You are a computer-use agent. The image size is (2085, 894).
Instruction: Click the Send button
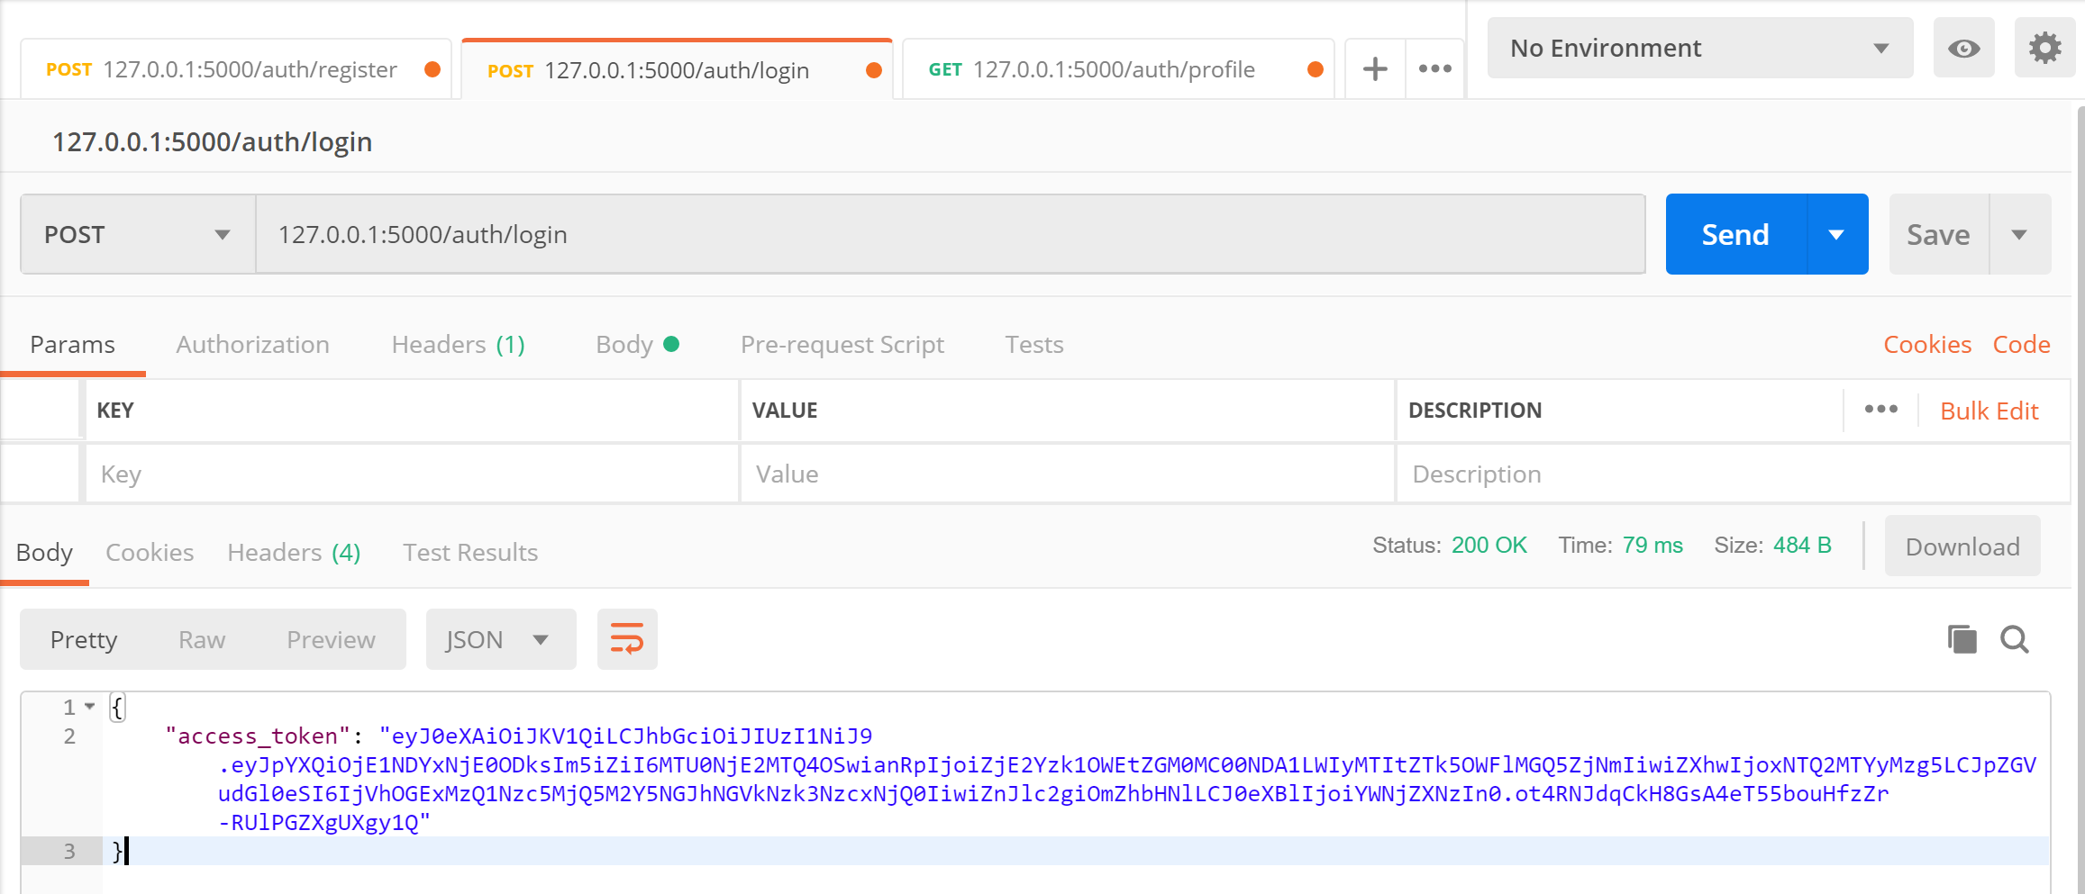(1733, 234)
